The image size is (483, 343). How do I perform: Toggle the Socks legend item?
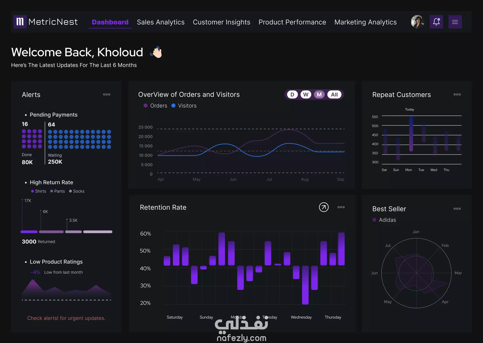click(x=77, y=191)
